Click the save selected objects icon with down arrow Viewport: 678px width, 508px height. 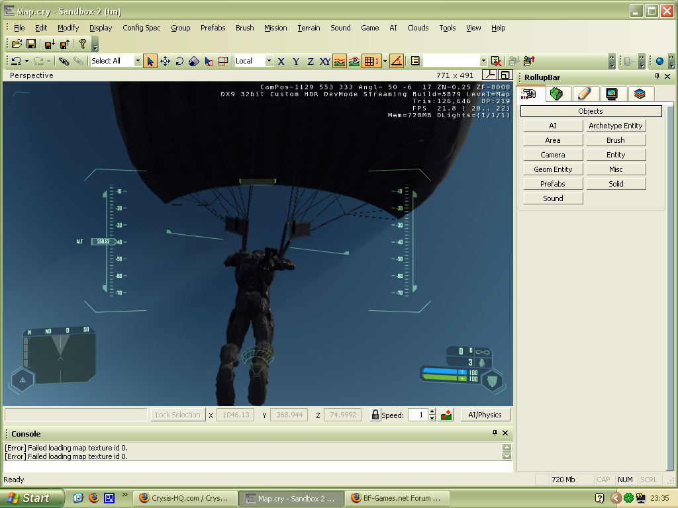tap(50, 44)
